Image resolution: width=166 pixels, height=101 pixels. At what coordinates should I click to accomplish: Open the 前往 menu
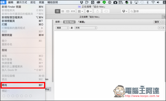[x=33, y=2]
